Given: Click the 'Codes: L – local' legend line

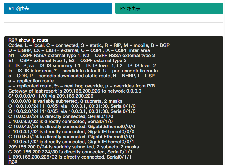Looking at the screenshot, I should pos(89,45).
